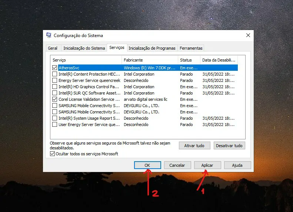This screenshot has height=212, width=293.
Task: Close the Configuração do Sistema dialog
Action: point(248,35)
